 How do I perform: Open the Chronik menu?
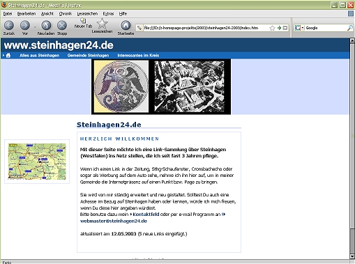click(x=66, y=14)
